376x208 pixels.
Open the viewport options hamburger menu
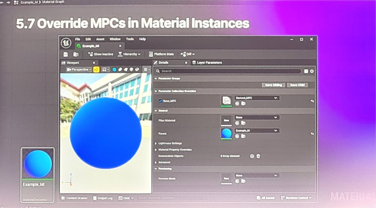(147, 70)
